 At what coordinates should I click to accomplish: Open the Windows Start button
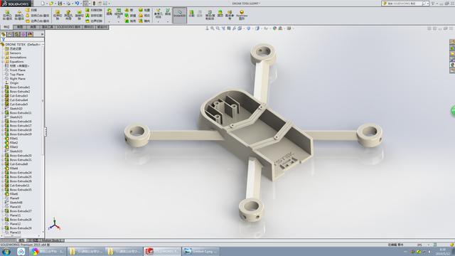6,251
